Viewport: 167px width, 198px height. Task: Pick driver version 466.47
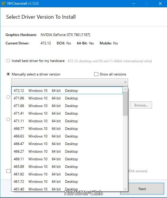[x=67, y=144]
